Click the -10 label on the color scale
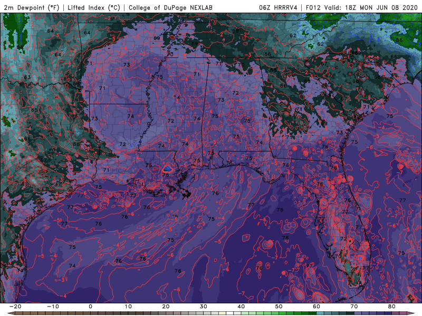 pyautogui.click(x=53, y=307)
